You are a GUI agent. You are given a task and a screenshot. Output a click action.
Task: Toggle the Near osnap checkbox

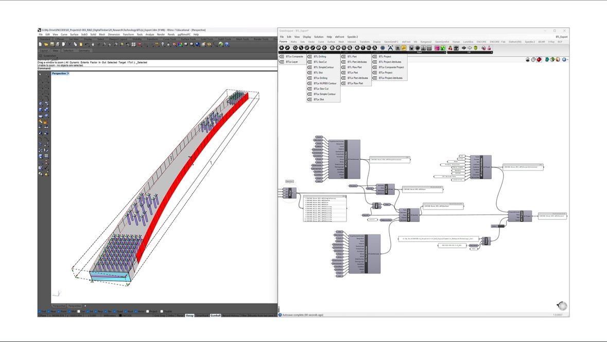click(48, 311)
